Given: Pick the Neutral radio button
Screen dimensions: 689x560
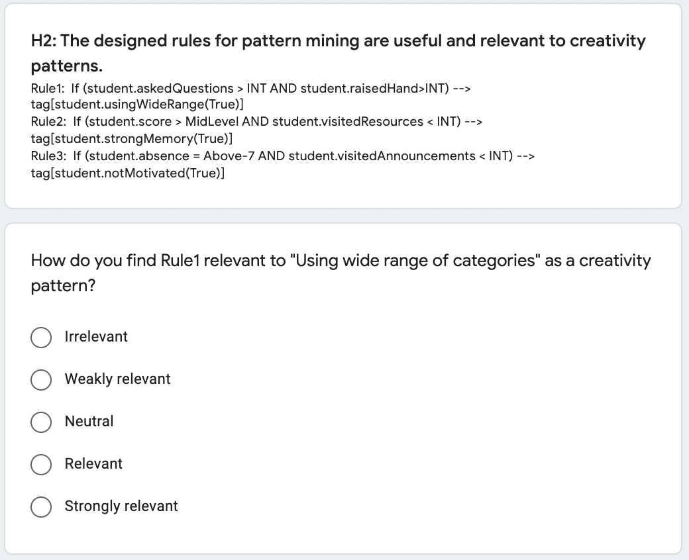Looking at the screenshot, I should pyautogui.click(x=41, y=422).
